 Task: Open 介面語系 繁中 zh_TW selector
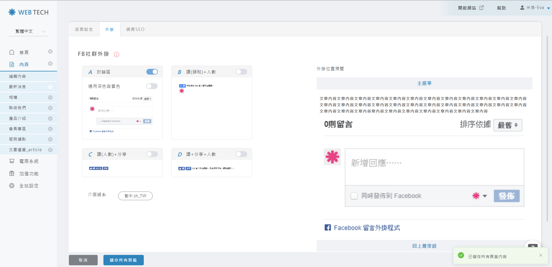[x=135, y=196]
